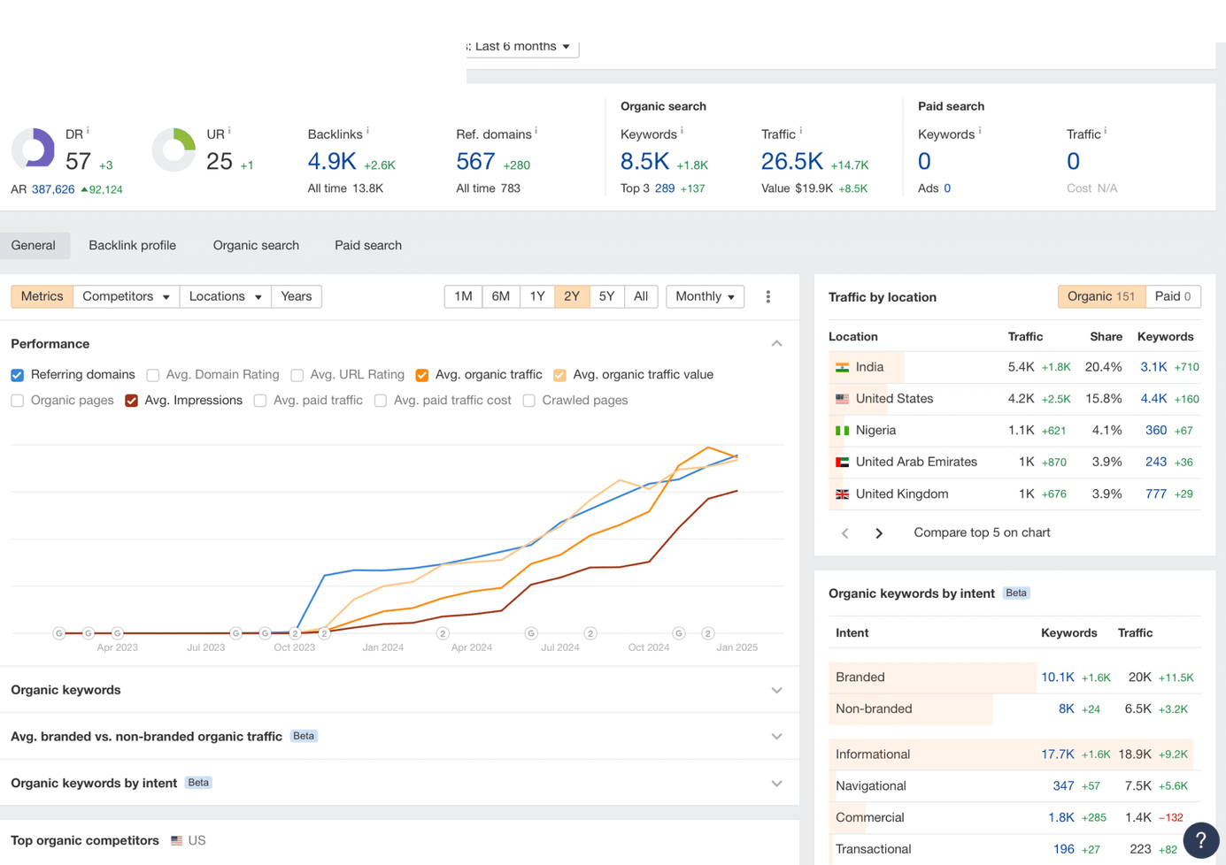Expand left-panel Organic keywords by intent section

click(776, 784)
